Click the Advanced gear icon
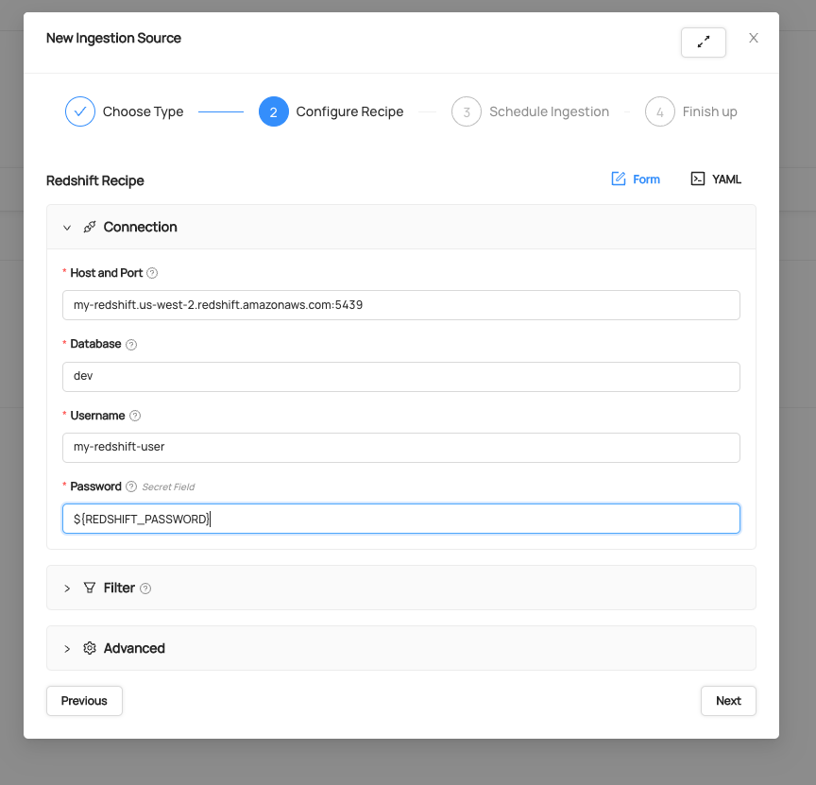Image resolution: width=816 pixels, height=785 pixels. (x=90, y=648)
